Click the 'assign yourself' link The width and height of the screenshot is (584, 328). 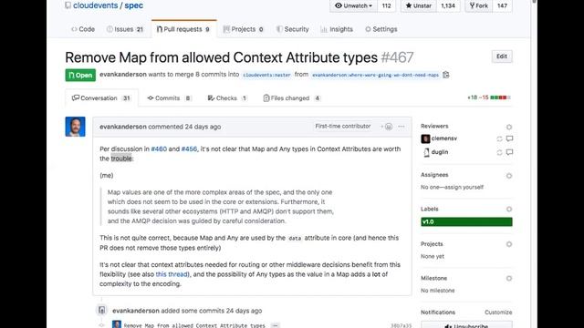(x=464, y=187)
